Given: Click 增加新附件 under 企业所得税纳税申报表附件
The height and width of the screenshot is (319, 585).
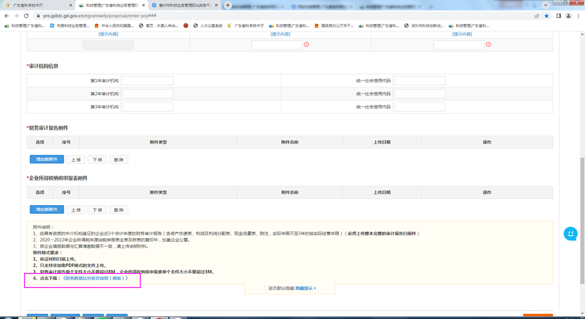Looking at the screenshot, I should click(47, 209).
